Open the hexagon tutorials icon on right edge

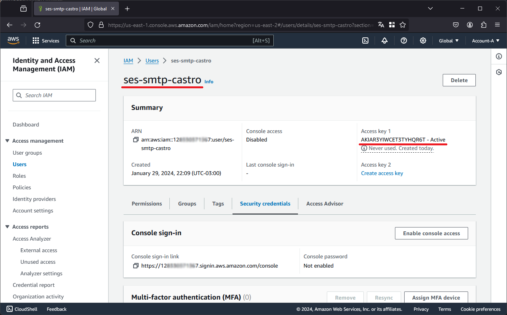click(x=499, y=72)
